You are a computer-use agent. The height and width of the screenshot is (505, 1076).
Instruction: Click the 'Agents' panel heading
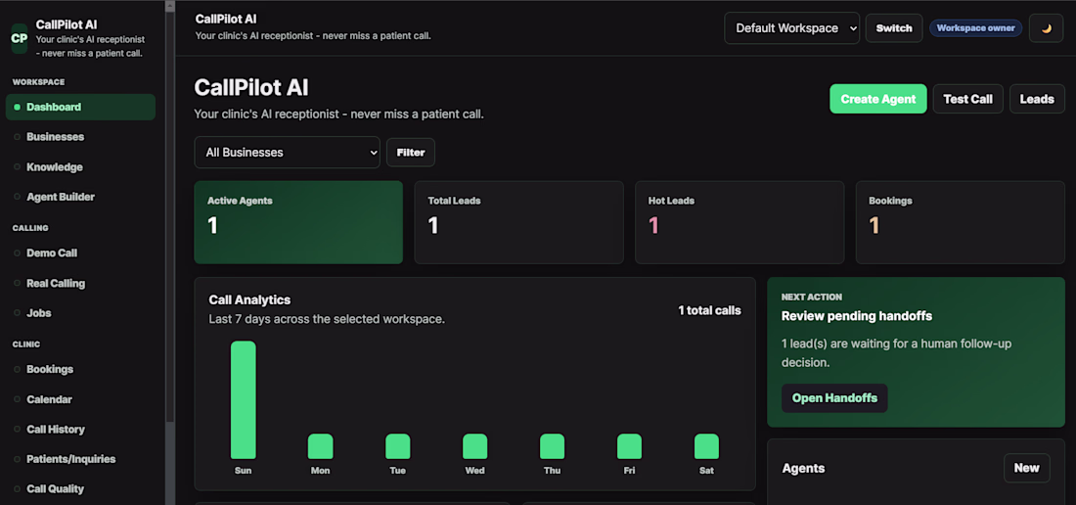coord(803,469)
